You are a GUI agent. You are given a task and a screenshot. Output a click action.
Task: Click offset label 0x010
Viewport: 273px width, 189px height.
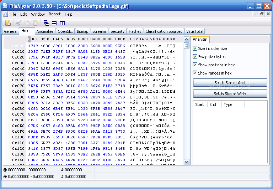coord(18,52)
